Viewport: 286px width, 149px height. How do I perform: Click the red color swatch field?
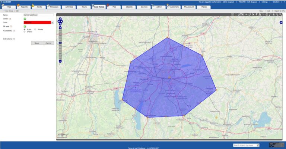[x=37, y=23]
